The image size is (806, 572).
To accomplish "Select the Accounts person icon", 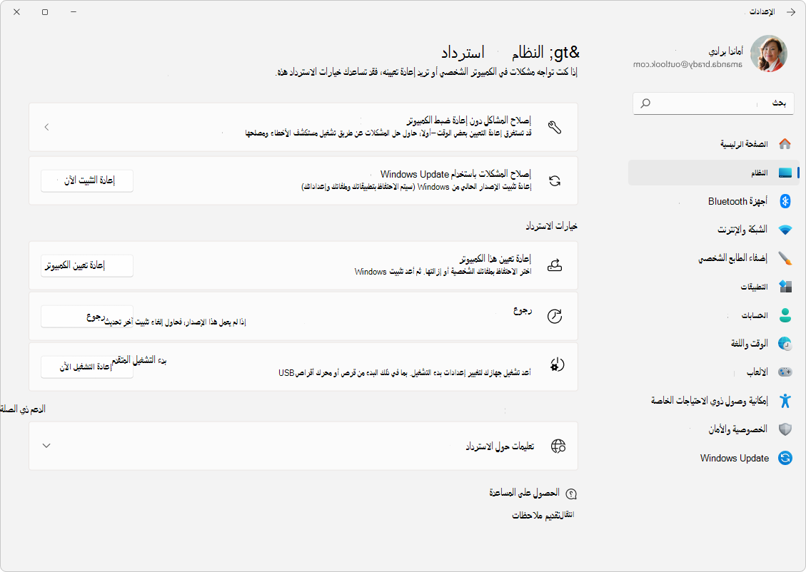I will coord(785,315).
